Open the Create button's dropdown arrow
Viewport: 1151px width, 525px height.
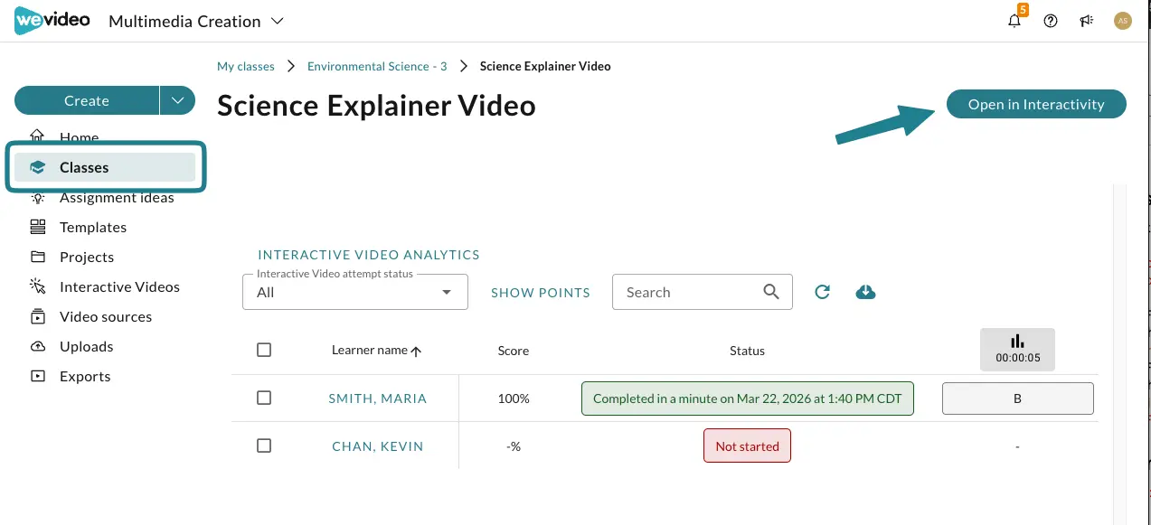tap(178, 100)
